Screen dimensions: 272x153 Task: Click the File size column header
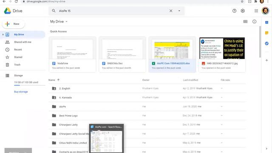coord(225,80)
